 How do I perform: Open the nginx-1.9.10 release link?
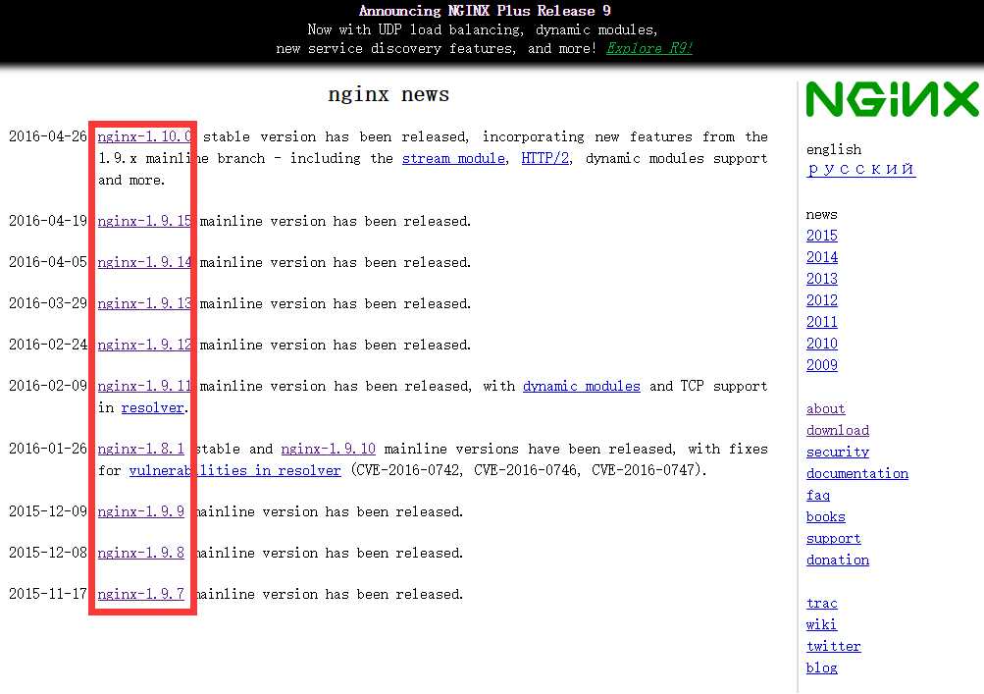(x=329, y=449)
